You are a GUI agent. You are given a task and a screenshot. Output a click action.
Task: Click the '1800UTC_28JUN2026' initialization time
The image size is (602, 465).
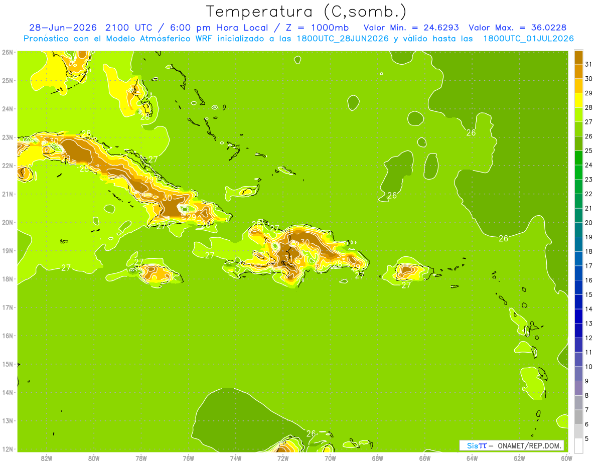tap(342, 39)
